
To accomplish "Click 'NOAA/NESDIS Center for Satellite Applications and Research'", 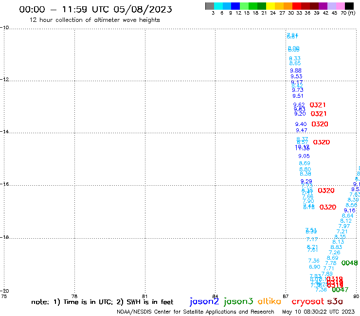I will (x=196, y=312).
